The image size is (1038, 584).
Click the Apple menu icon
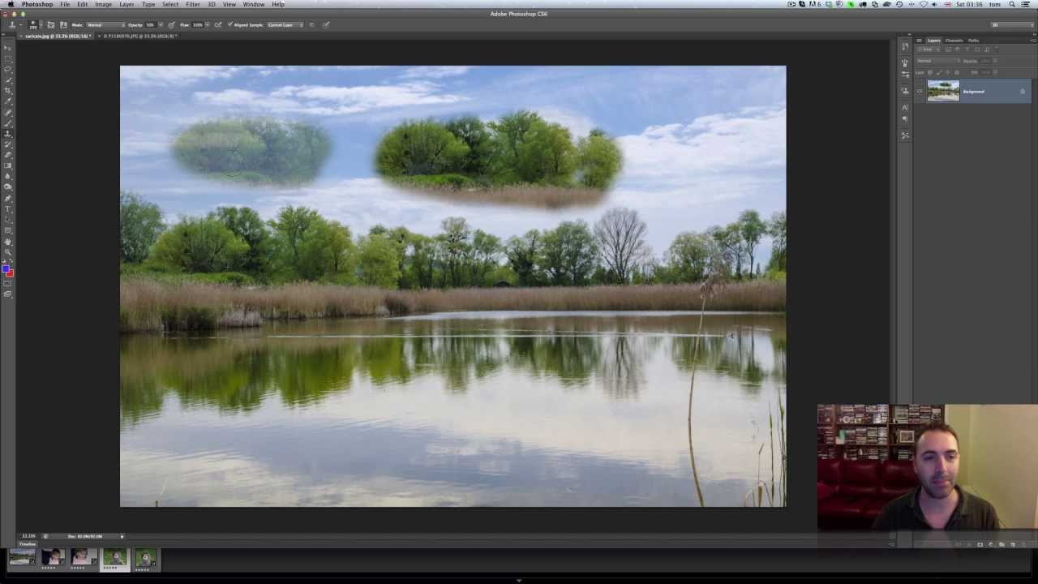(11, 4)
